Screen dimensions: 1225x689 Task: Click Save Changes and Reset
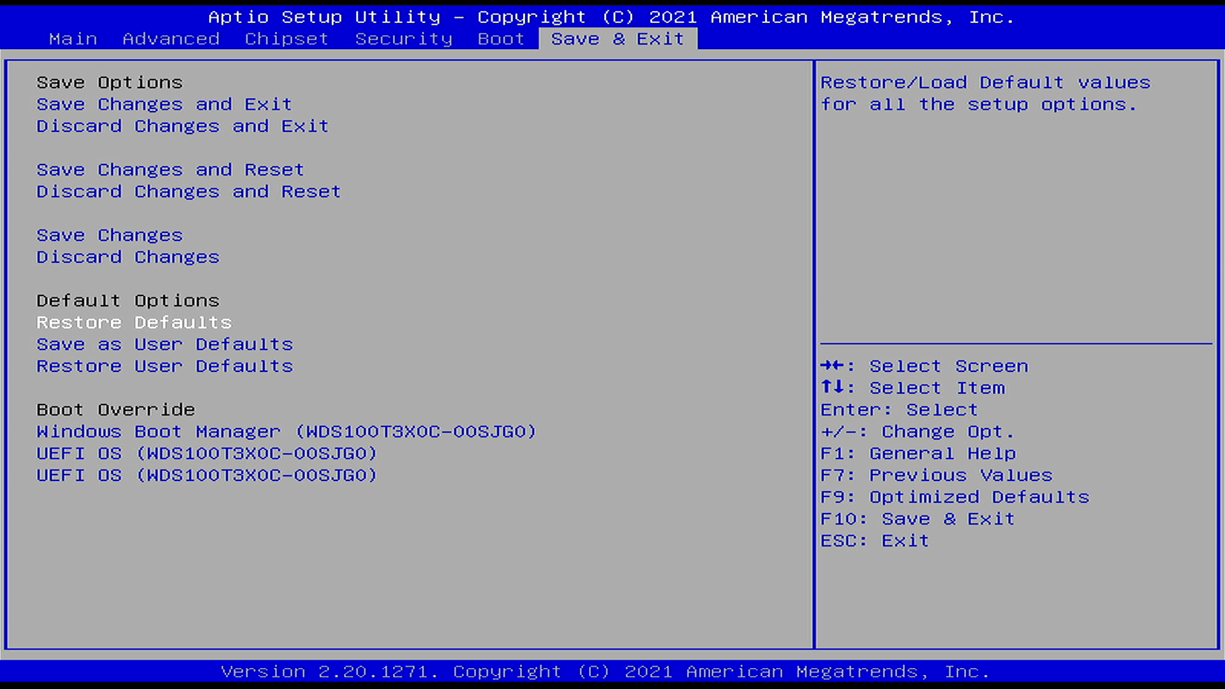click(170, 170)
